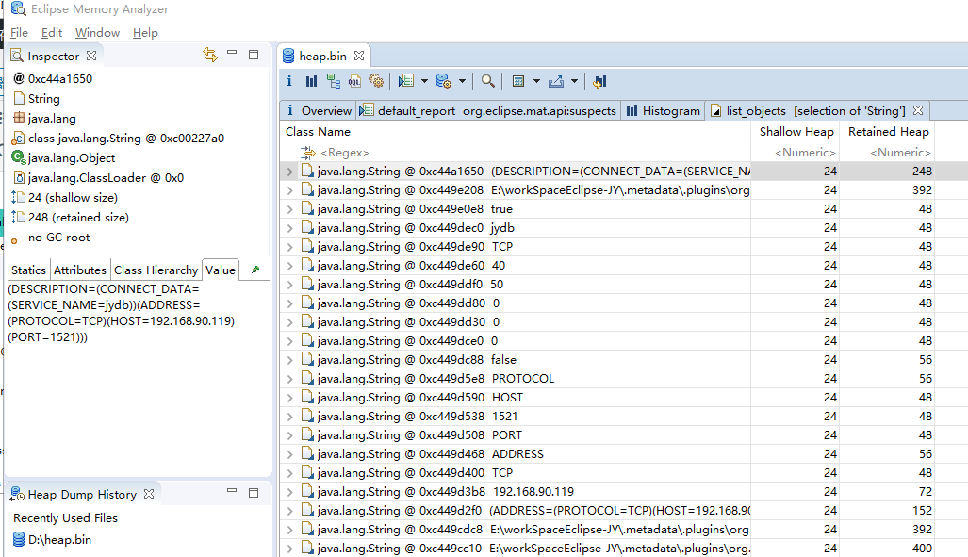Screen dimensions: 968x557
Task: Click '248 (retained size)' in Inspector
Action: 78,218
